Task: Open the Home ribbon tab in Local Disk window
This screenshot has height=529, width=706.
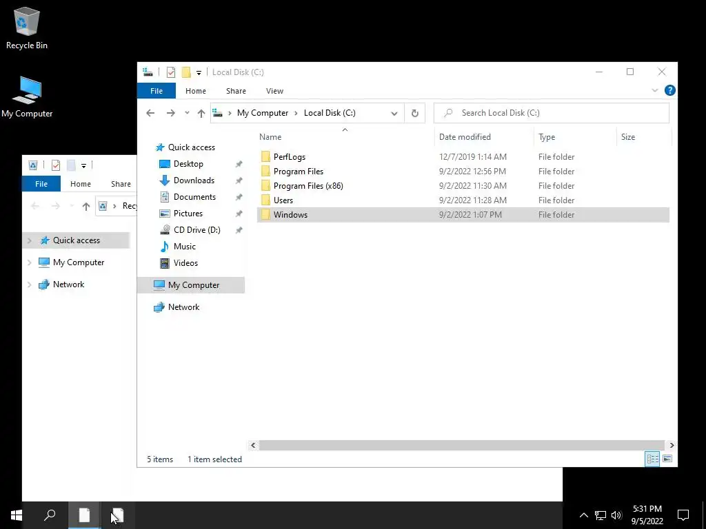Action: (x=195, y=91)
